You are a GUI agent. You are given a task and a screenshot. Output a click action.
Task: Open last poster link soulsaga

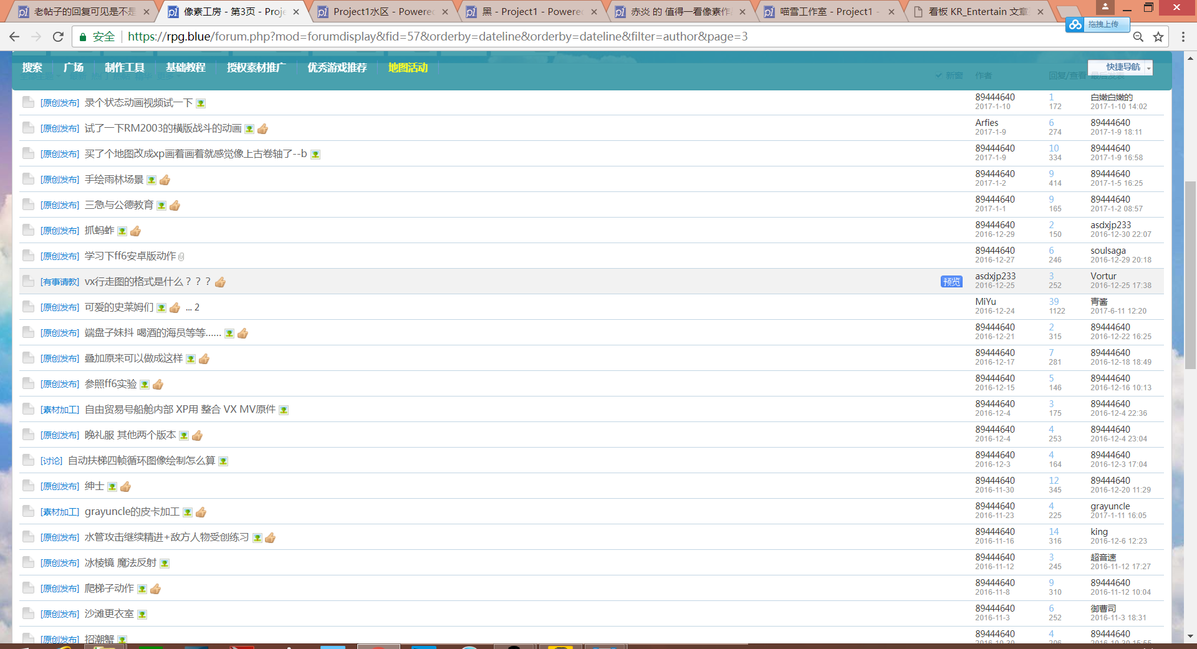[x=1108, y=251]
